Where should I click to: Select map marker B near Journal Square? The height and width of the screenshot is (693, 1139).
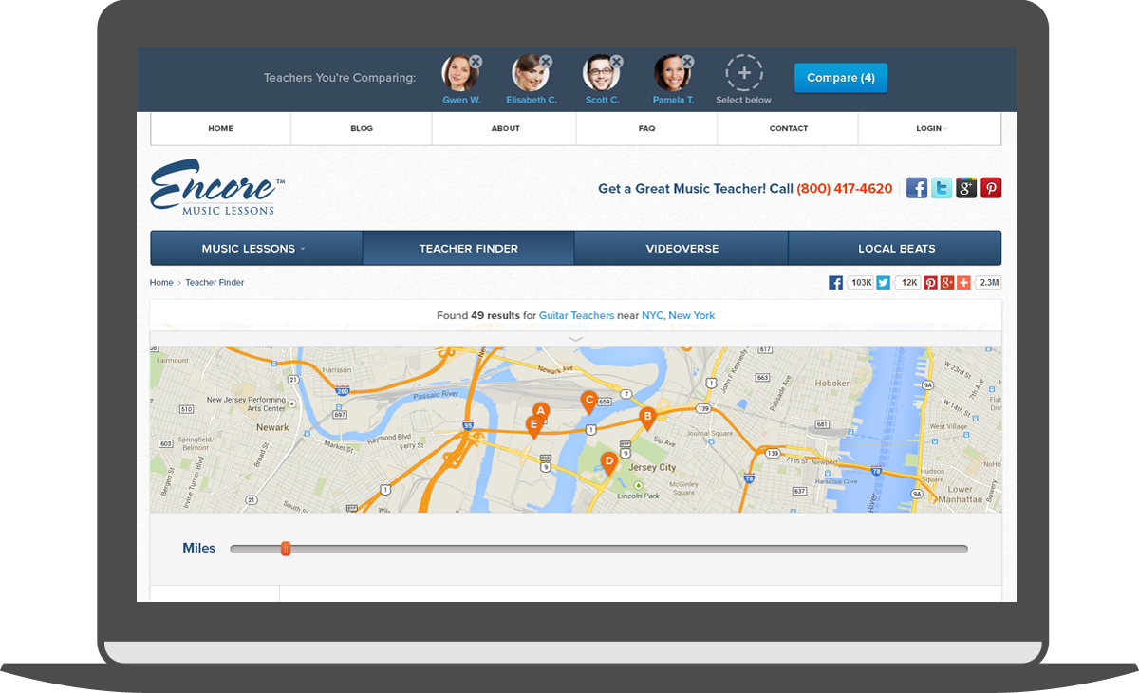[647, 416]
